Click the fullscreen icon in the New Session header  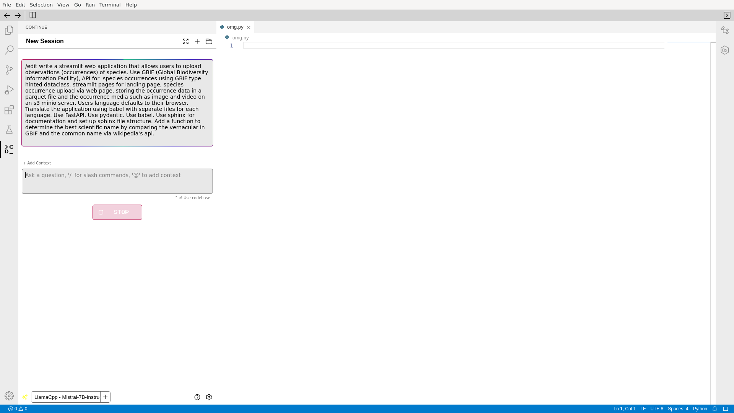coord(186,41)
